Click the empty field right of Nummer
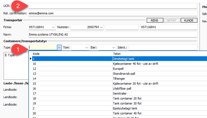Viewport: 207px width, 118px height. (x=122, y=27)
